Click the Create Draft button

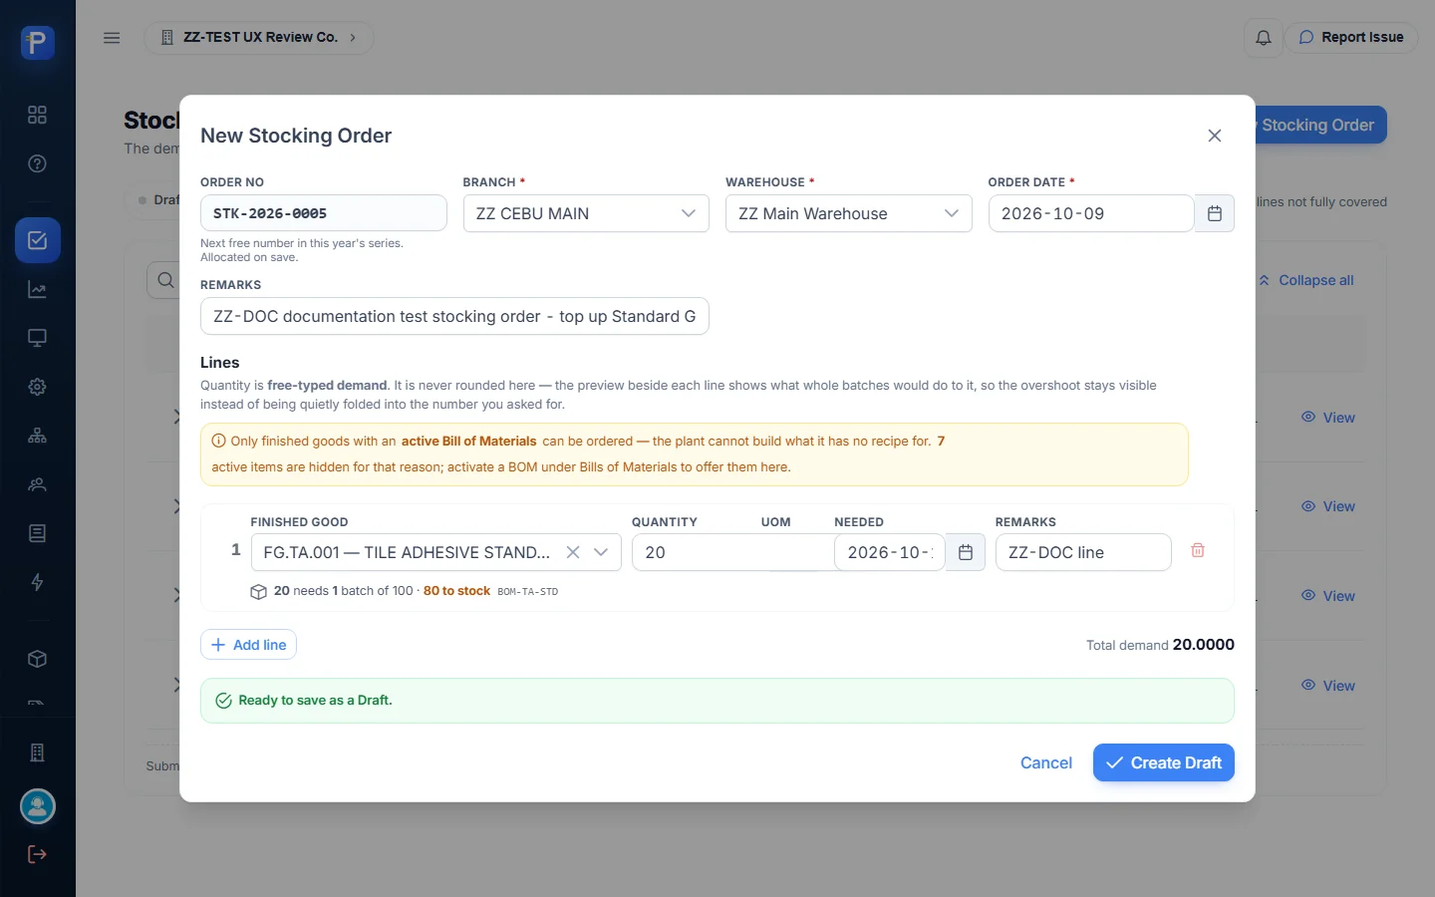pyautogui.click(x=1164, y=762)
